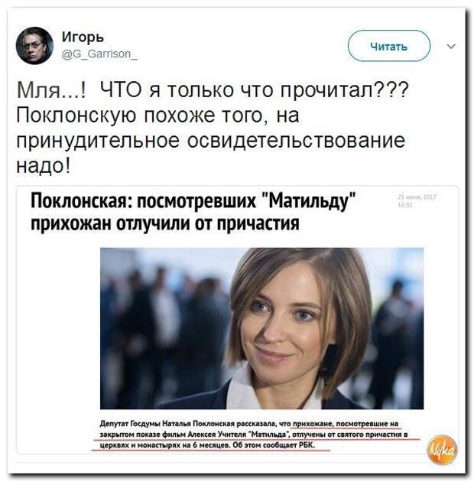Click the word 'освидетельствование' in the tweet

(296, 141)
